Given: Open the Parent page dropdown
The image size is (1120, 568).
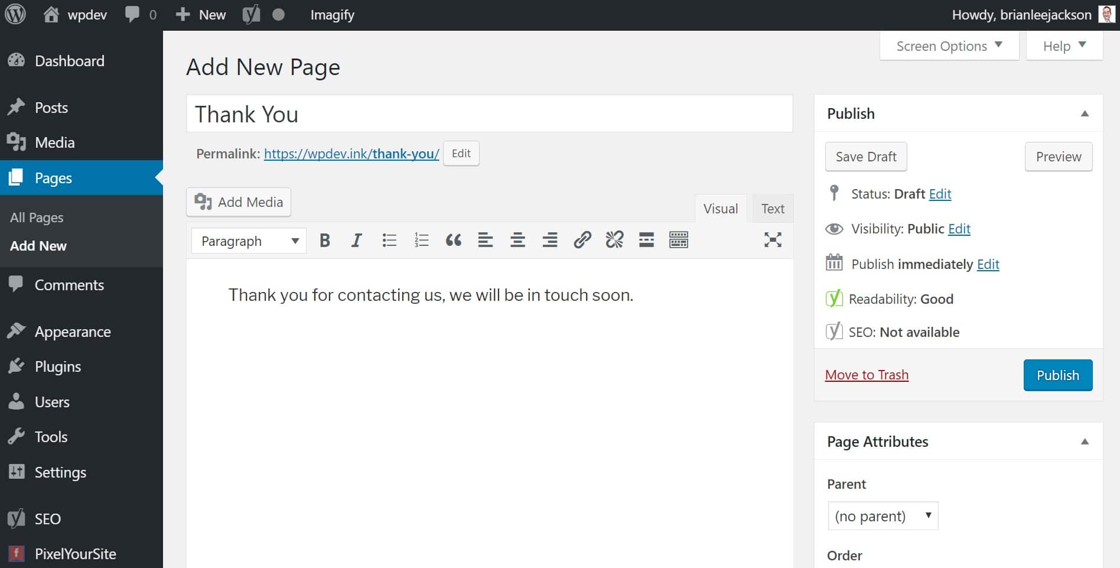Looking at the screenshot, I should [x=883, y=515].
